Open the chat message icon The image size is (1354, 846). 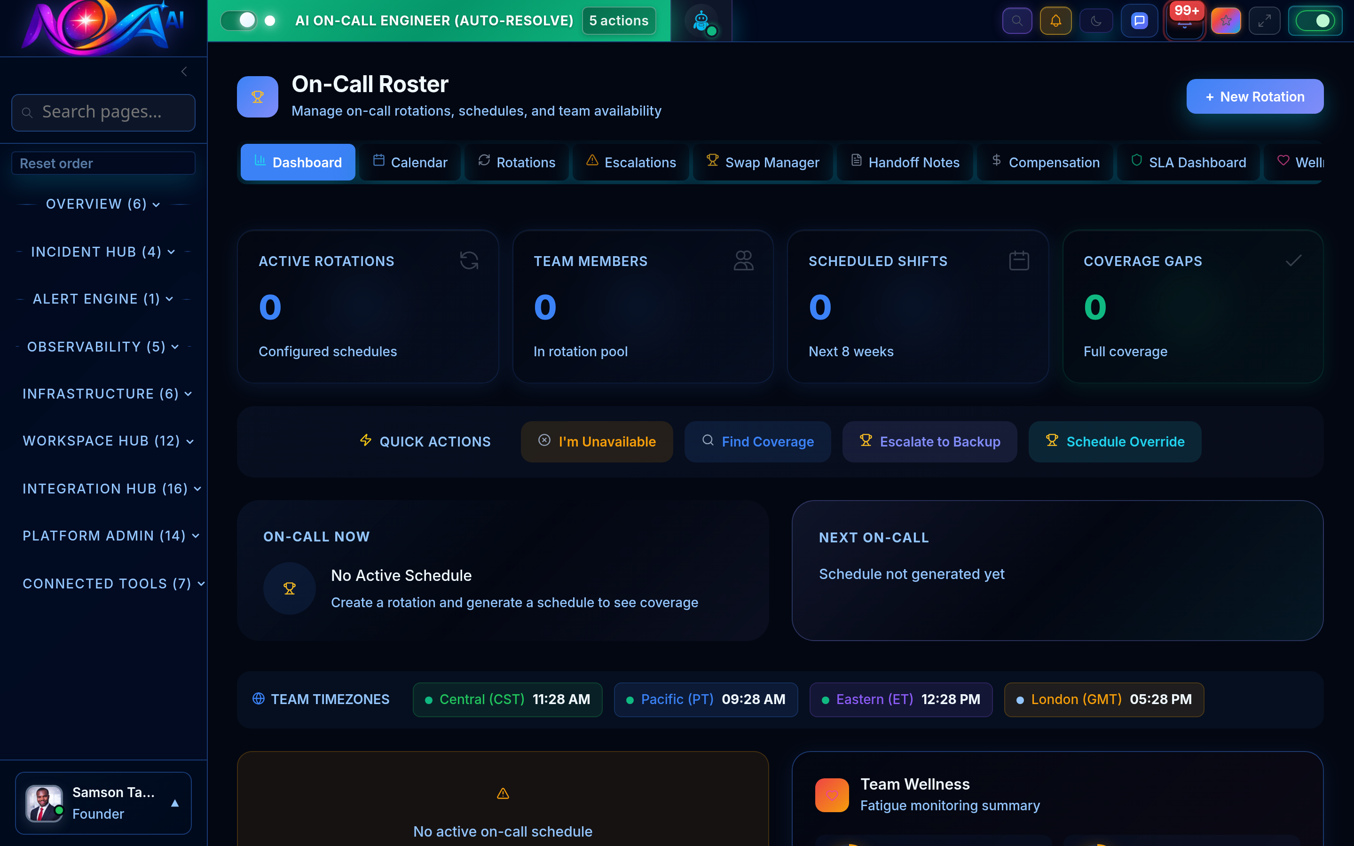pos(1139,21)
